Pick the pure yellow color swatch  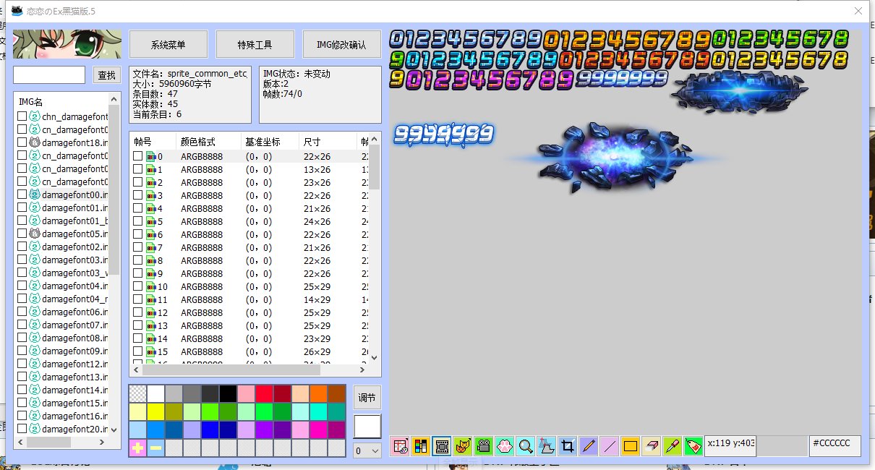pos(155,411)
